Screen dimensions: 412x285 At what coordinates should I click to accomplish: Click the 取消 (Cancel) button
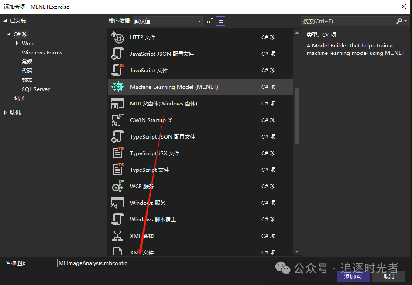[x=388, y=277]
